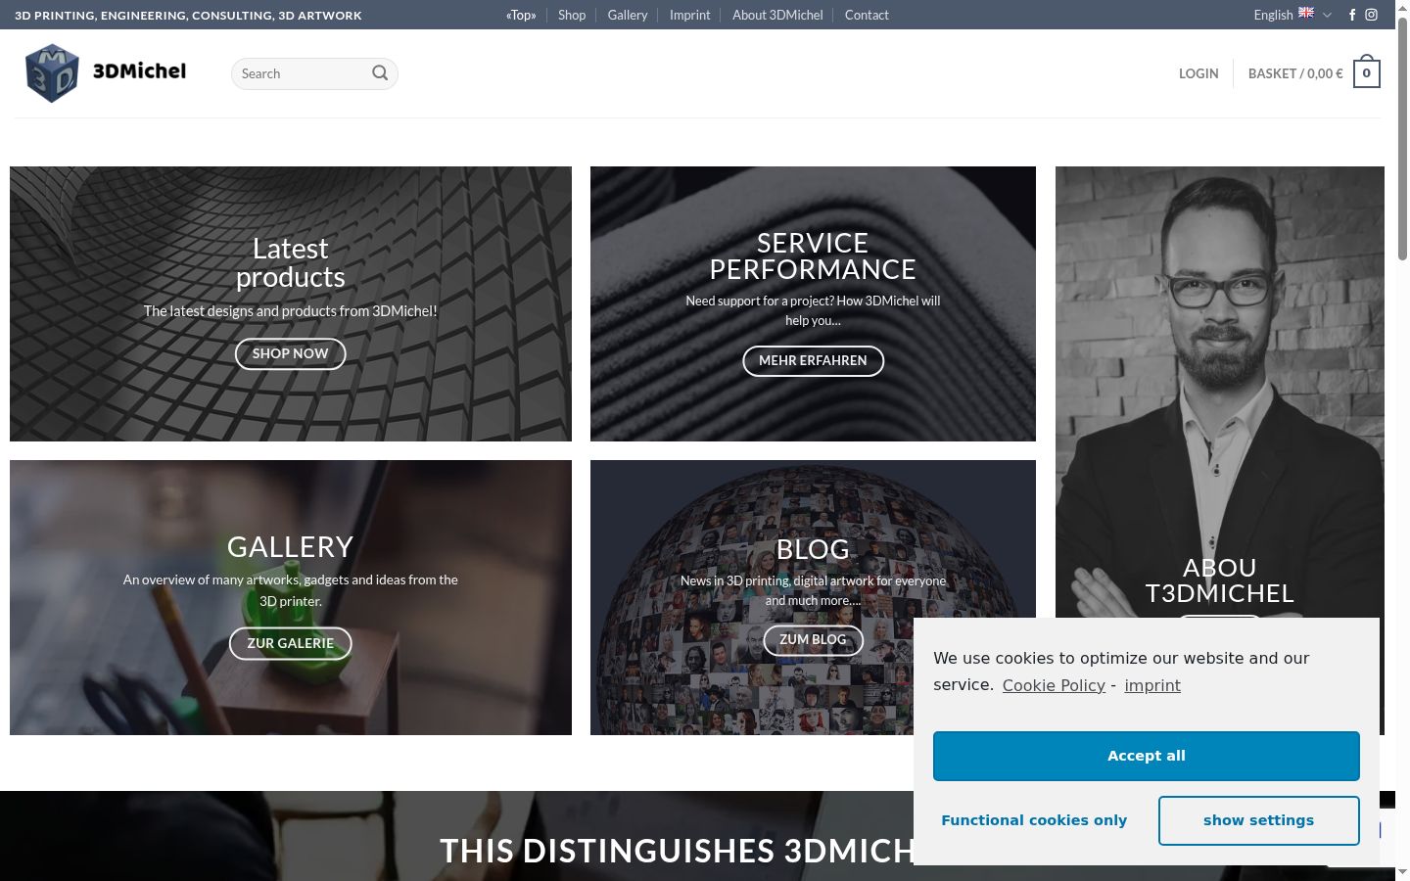Click the SHOP NOW button
Screen dimensions: 1410x881
(291, 354)
